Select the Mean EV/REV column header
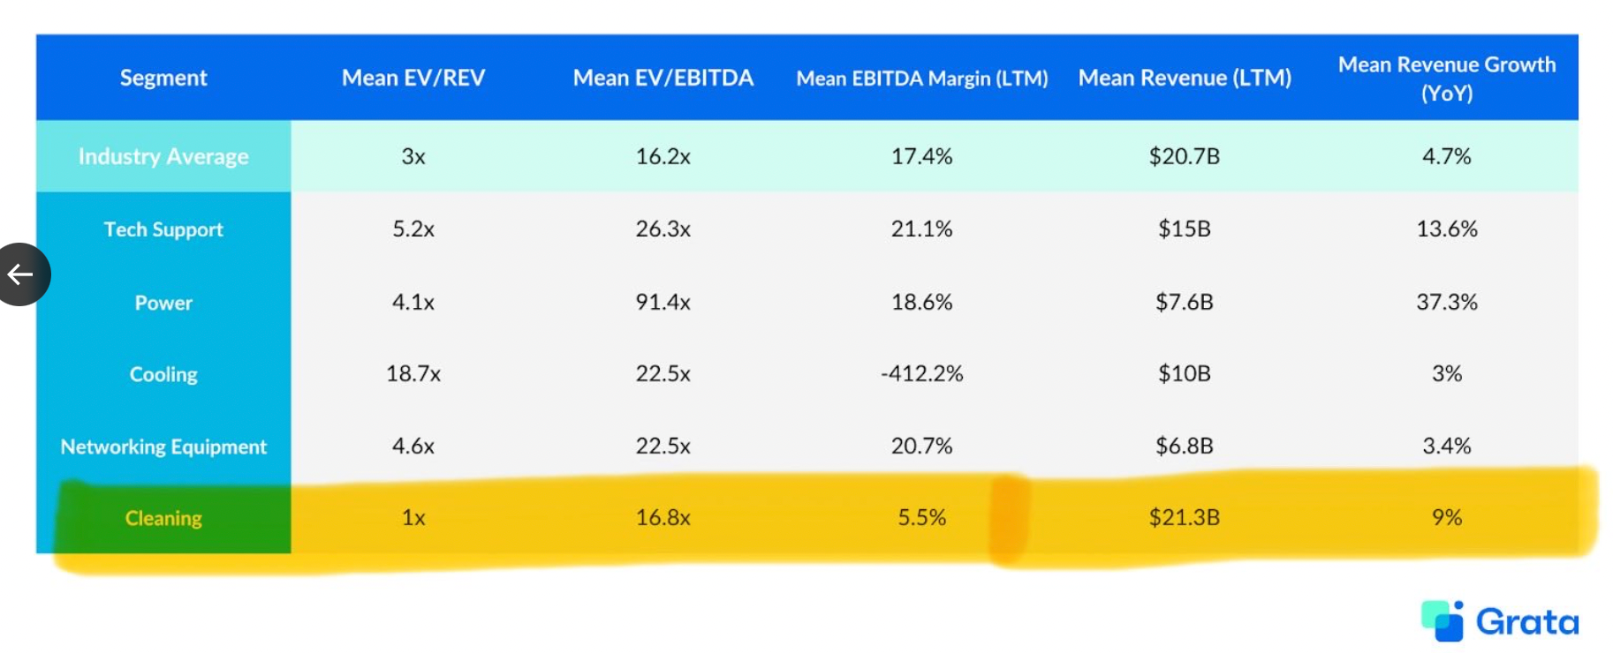 click(413, 79)
